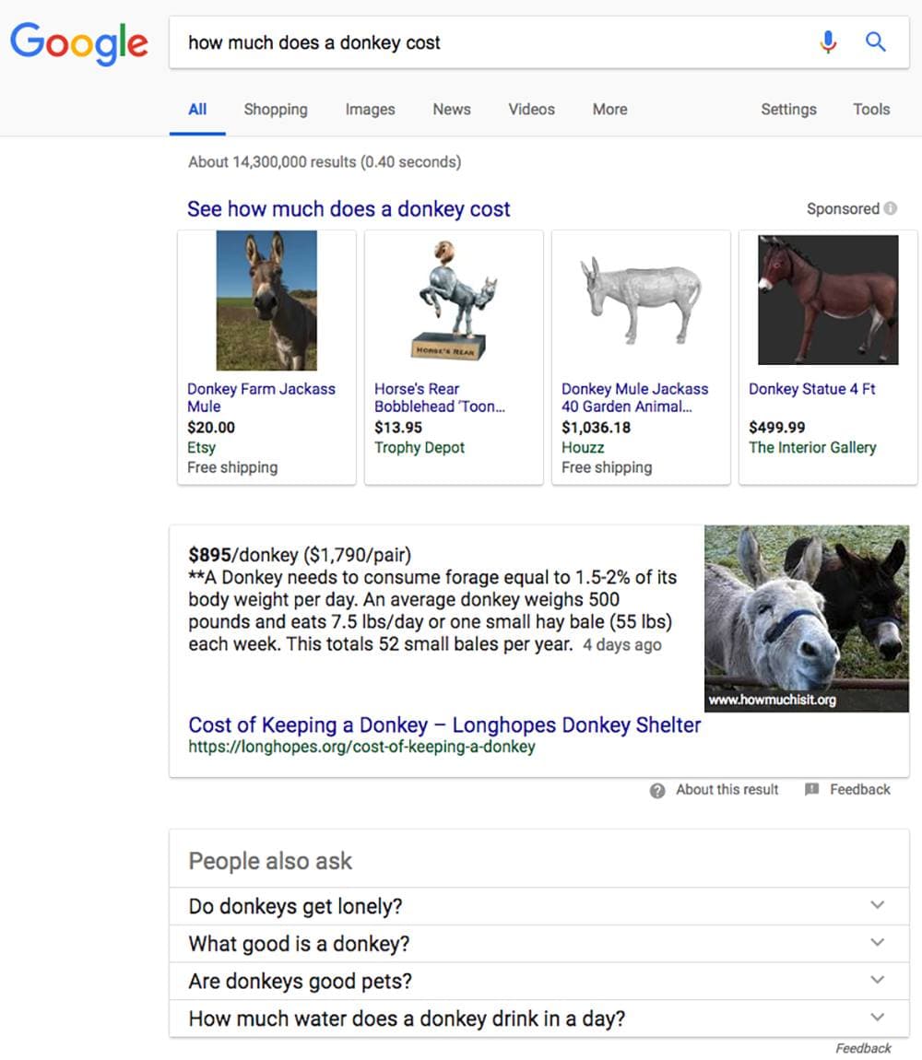Click the About this result question icon
Screen dimensions: 922x1060
(656, 790)
